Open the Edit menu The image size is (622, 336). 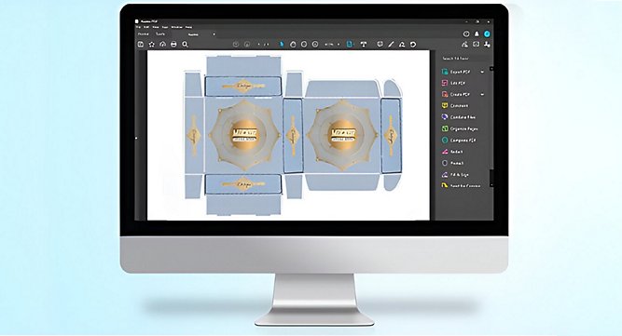pyautogui.click(x=146, y=27)
